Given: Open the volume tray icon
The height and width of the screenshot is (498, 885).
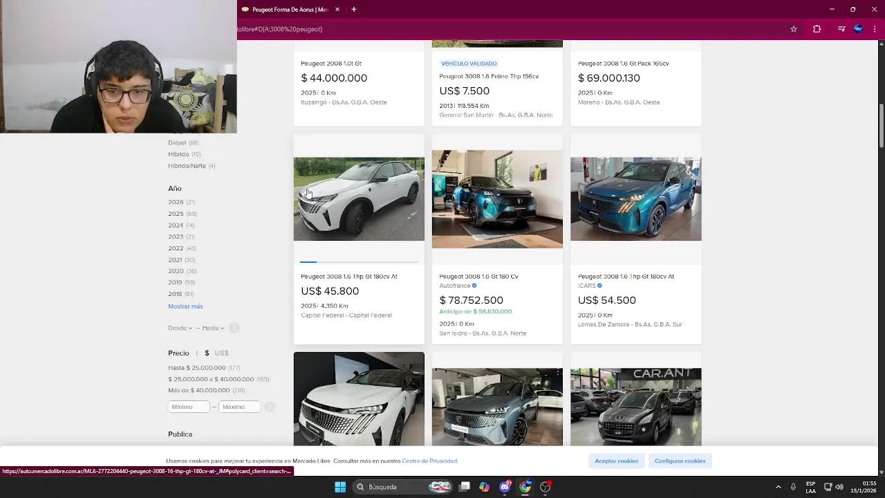Looking at the screenshot, I should [839, 487].
